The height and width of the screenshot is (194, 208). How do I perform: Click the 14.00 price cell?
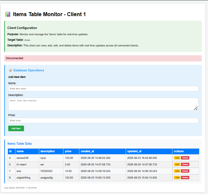tap(71, 171)
